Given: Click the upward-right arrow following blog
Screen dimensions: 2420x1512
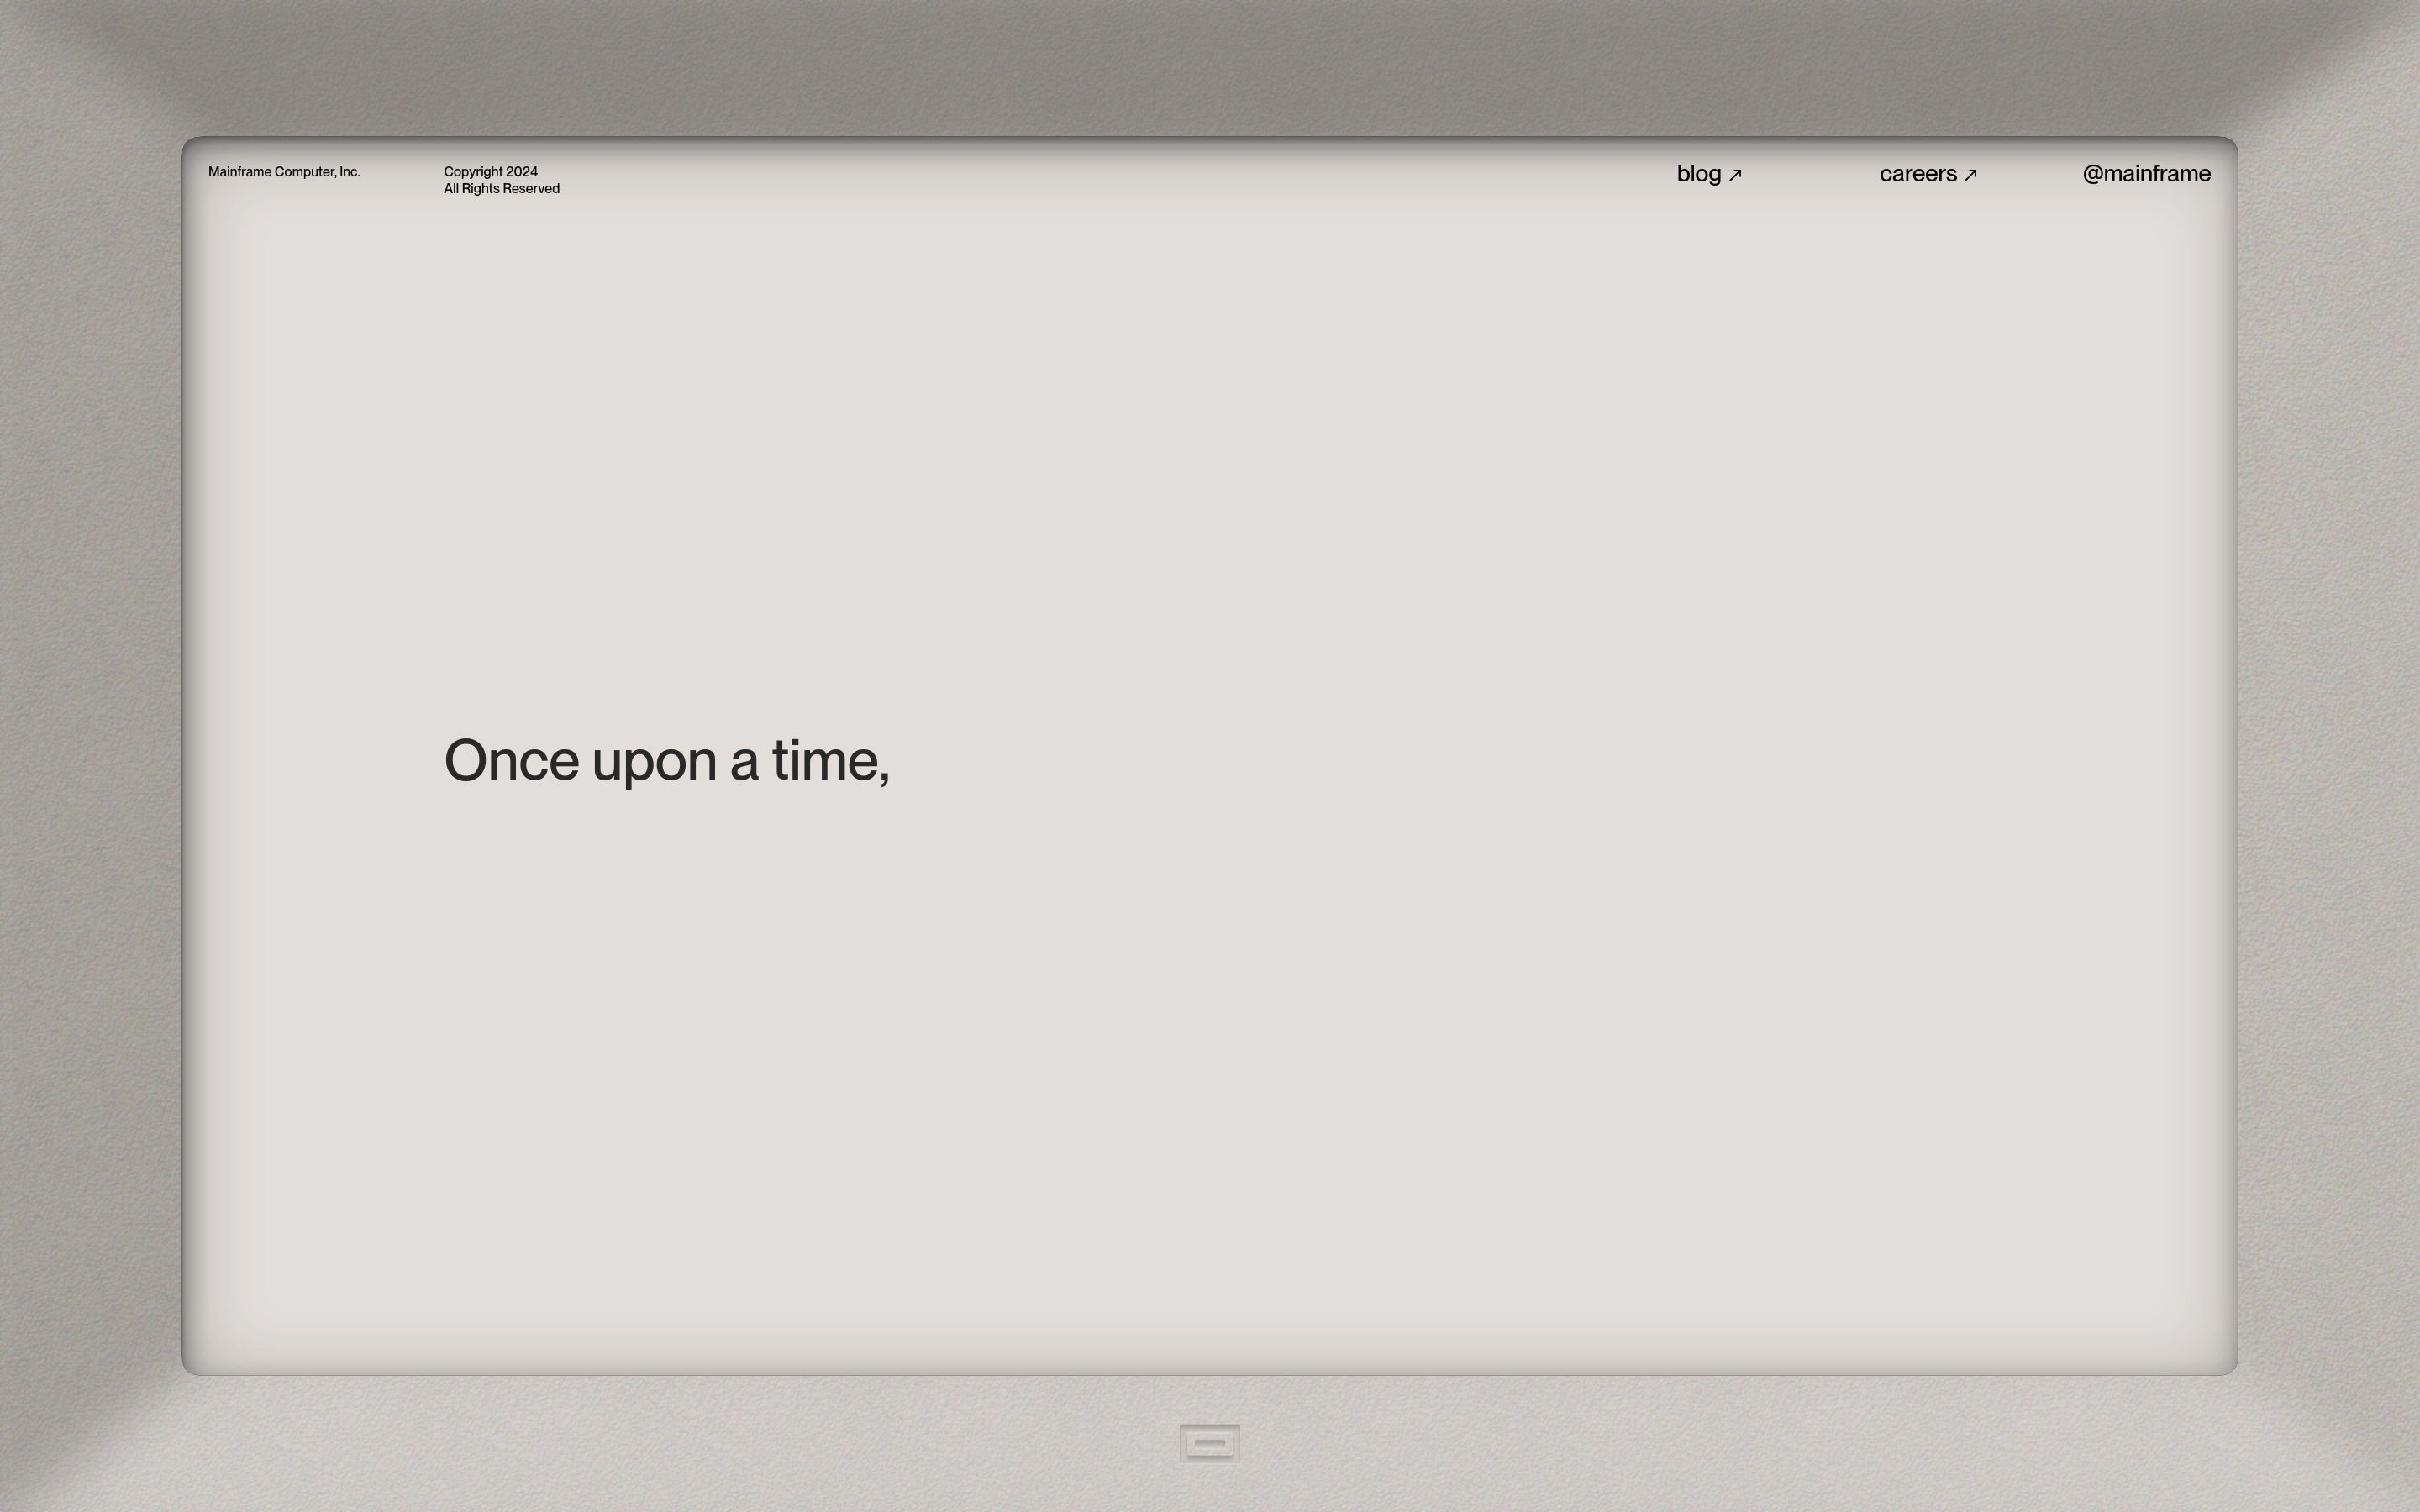Looking at the screenshot, I should pyautogui.click(x=1737, y=173).
